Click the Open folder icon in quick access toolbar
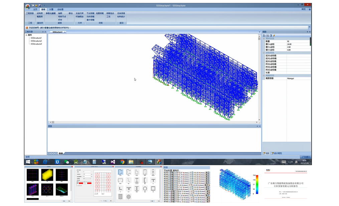The height and width of the screenshot is (206, 339). click(36, 6)
